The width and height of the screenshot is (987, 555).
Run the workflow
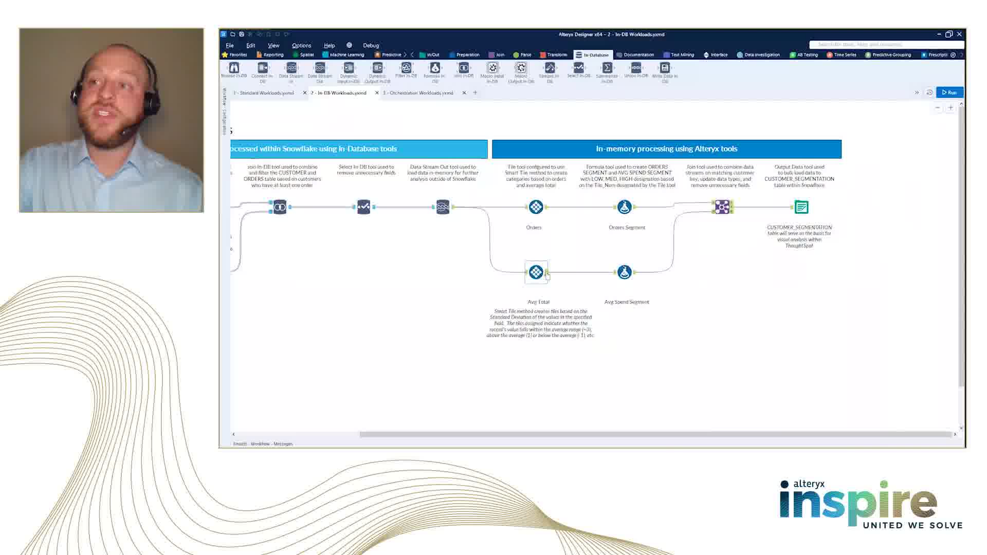[x=949, y=92]
